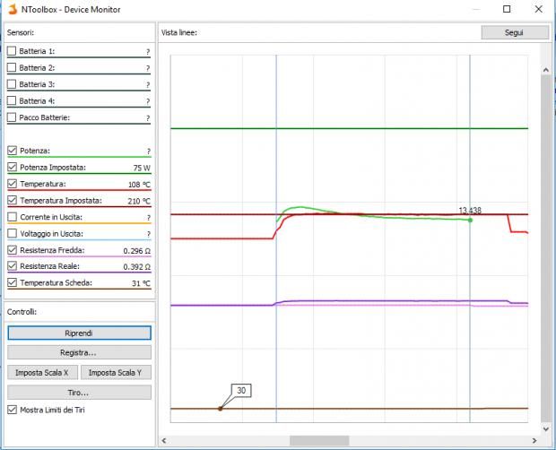Viewport: 556px width, 450px height.
Task: Click the vertical scrollbar thumb
Action: pyautogui.click(x=546, y=248)
